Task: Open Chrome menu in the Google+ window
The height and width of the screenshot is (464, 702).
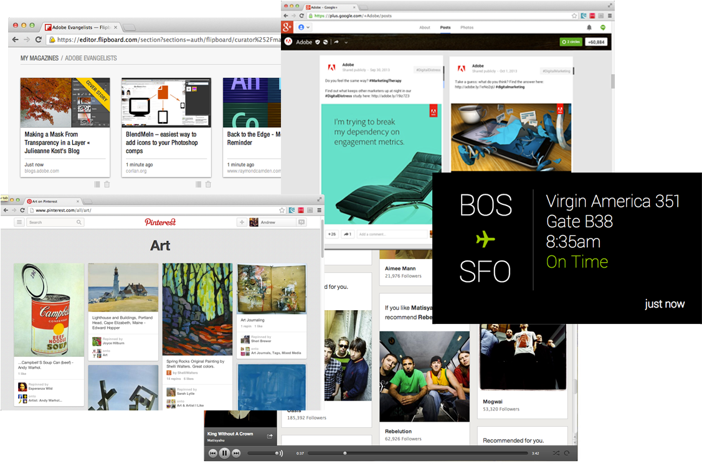Action: [610, 16]
